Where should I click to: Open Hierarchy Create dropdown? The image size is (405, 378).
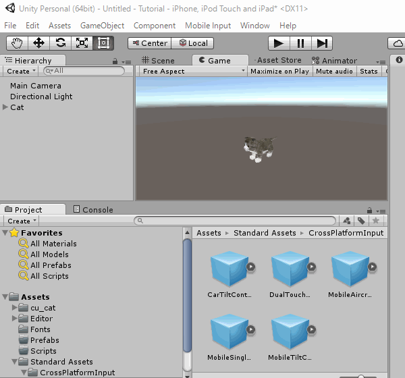tap(21, 71)
